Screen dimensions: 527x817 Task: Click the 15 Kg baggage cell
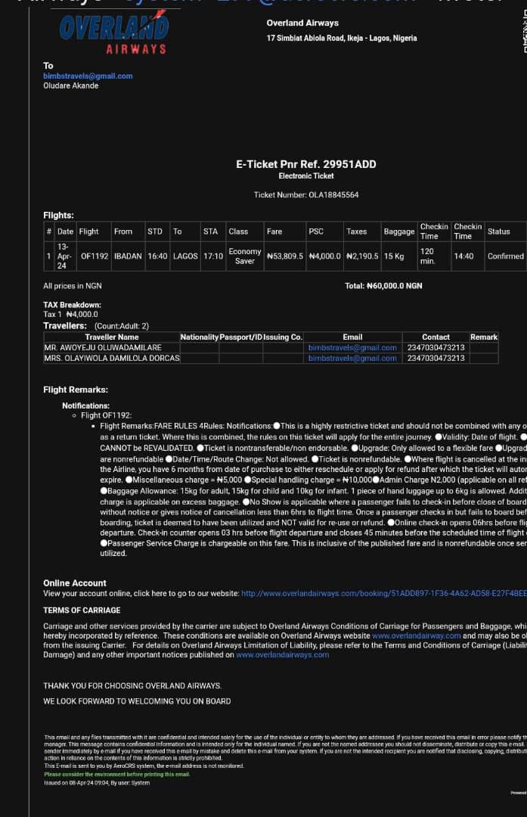[399, 256]
